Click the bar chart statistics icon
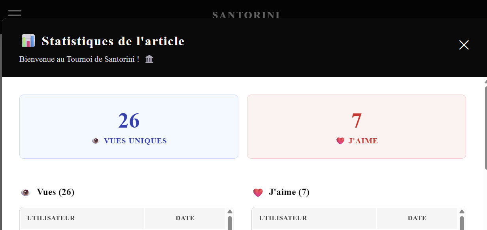 28,41
